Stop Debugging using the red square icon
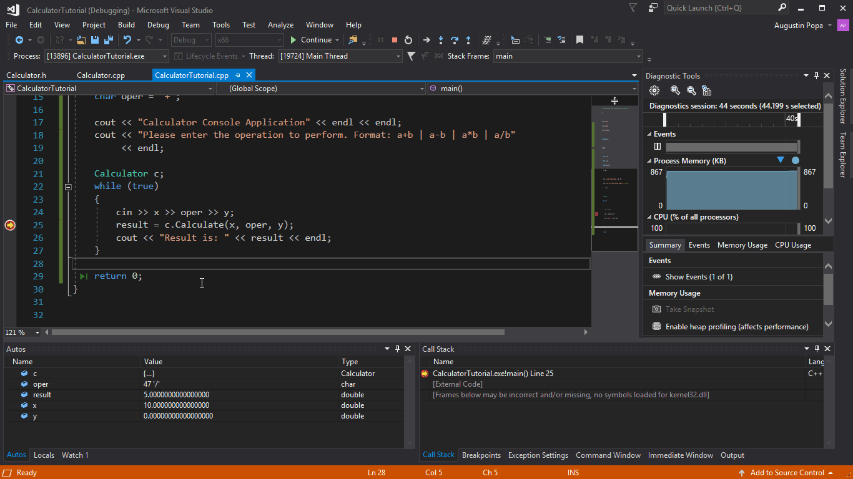This screenshot has width=853, height=479. (x=395, y=39)
